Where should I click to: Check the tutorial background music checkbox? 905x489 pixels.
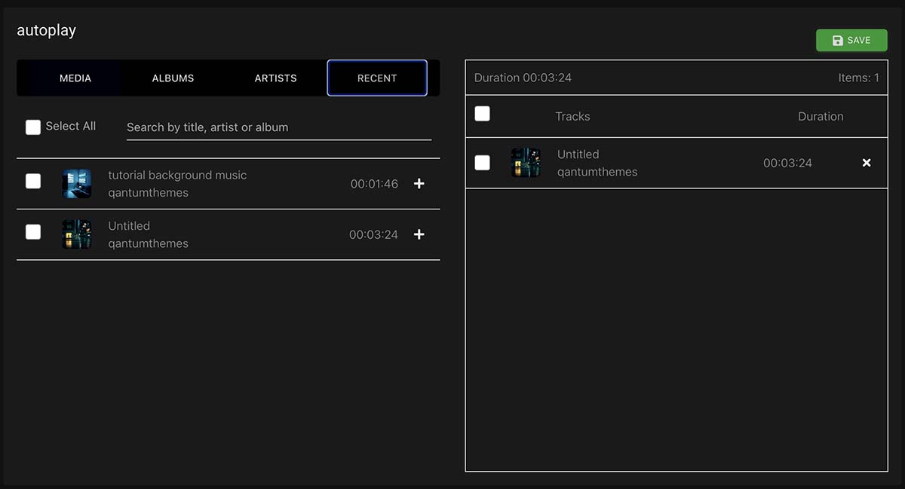(x=33, y=181)
